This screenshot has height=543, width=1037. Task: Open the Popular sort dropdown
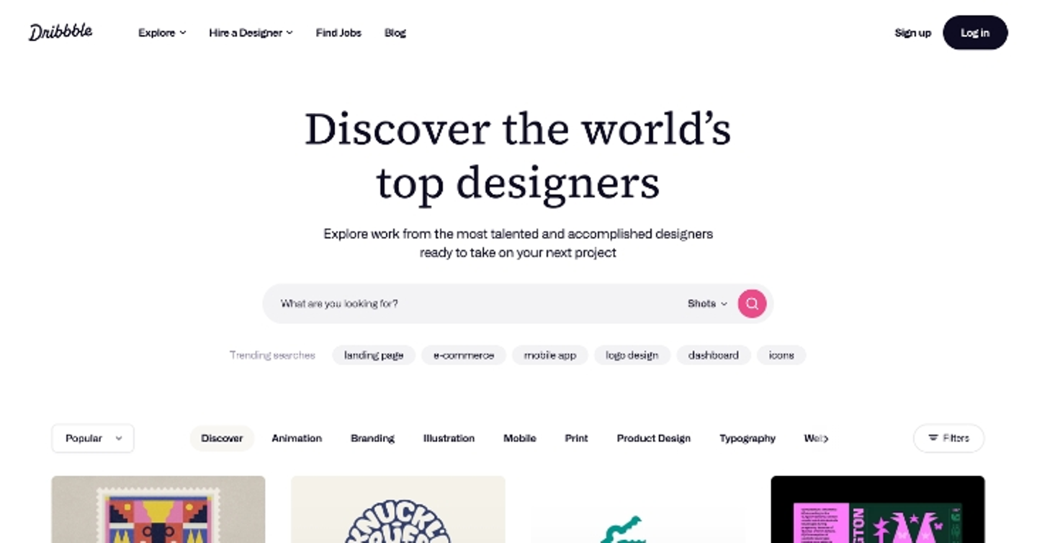93,438
